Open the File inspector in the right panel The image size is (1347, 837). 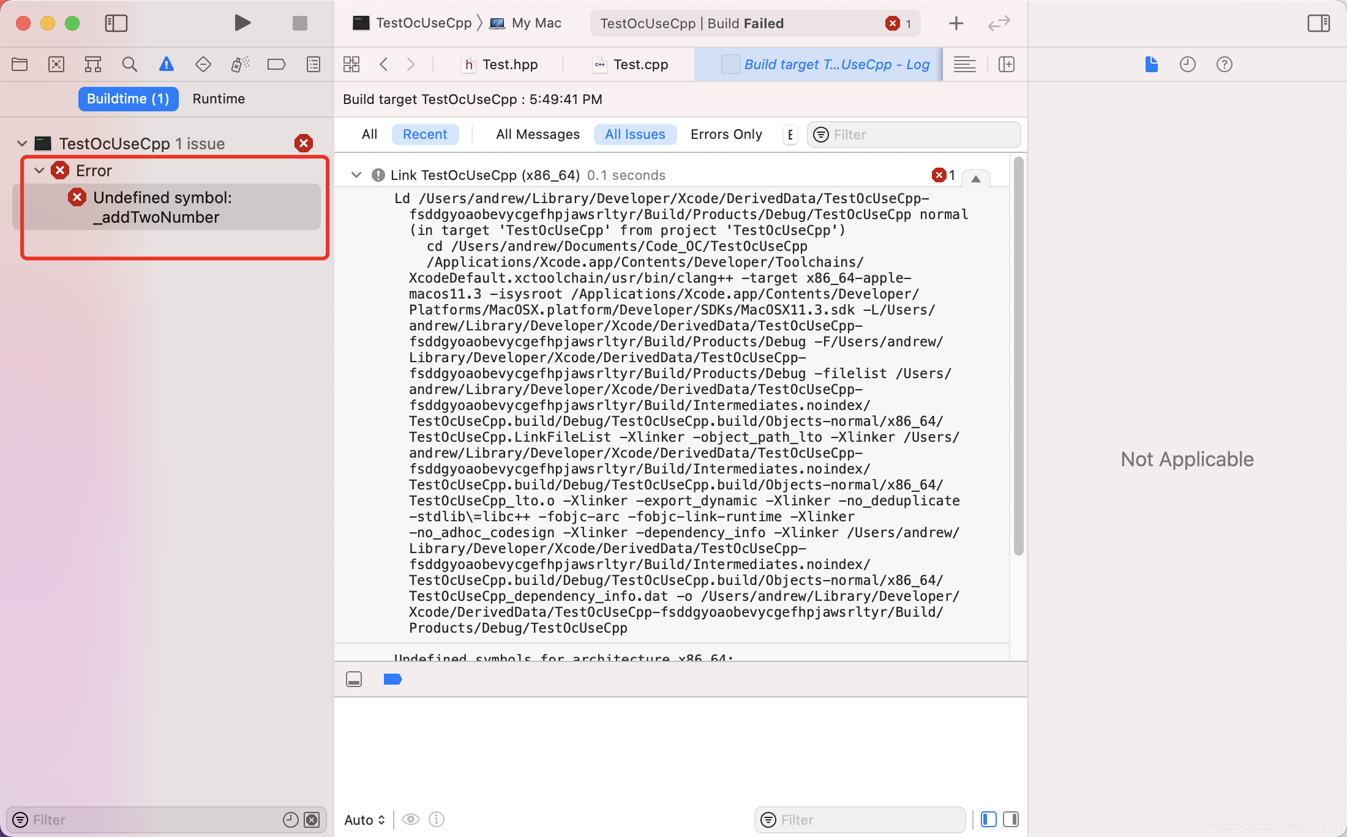(1150, 64)
